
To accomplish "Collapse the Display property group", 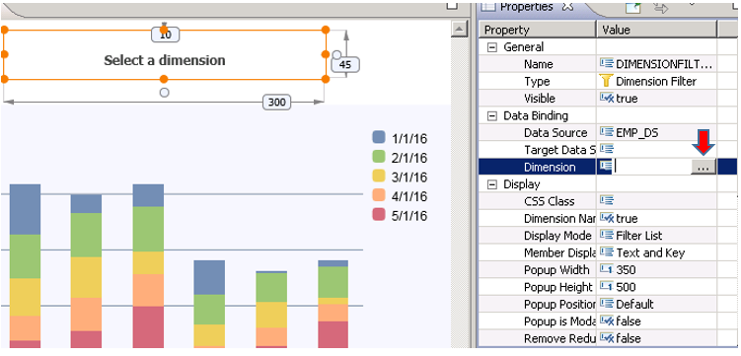I will [492, 184].
